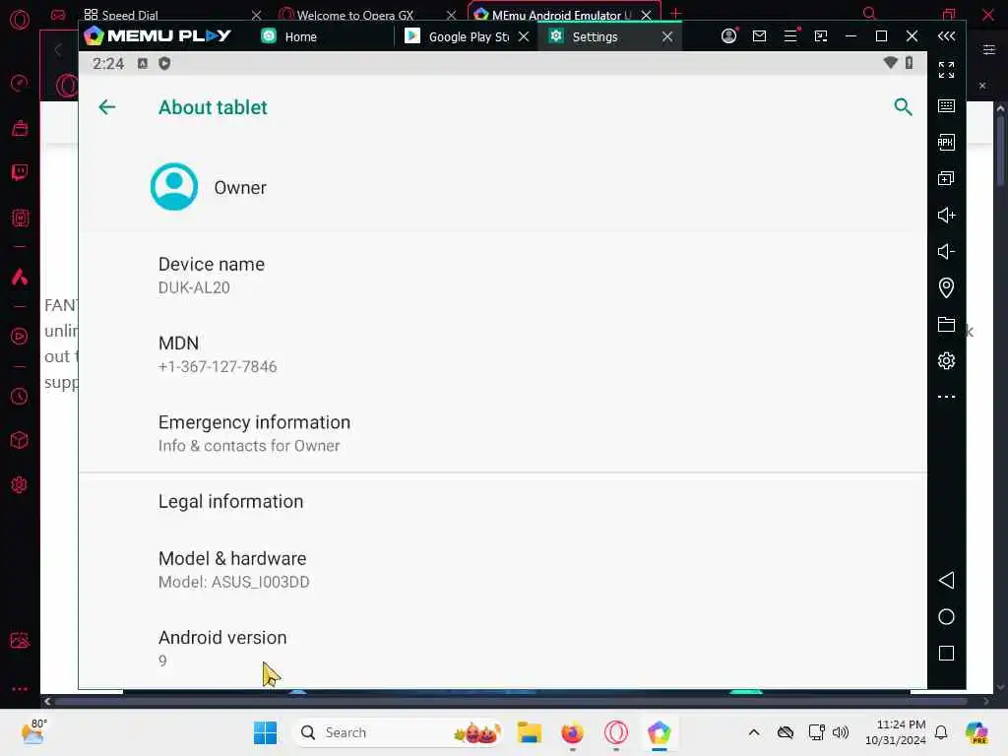The height and width of the screenshot is (756, 1008).
Task: Open the MDN phone number entry
Action: click(503, 354)
